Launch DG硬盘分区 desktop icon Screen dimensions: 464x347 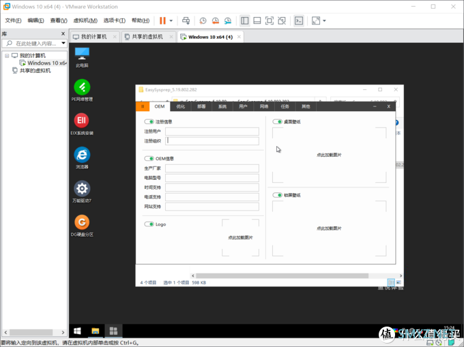click(82, 222)
